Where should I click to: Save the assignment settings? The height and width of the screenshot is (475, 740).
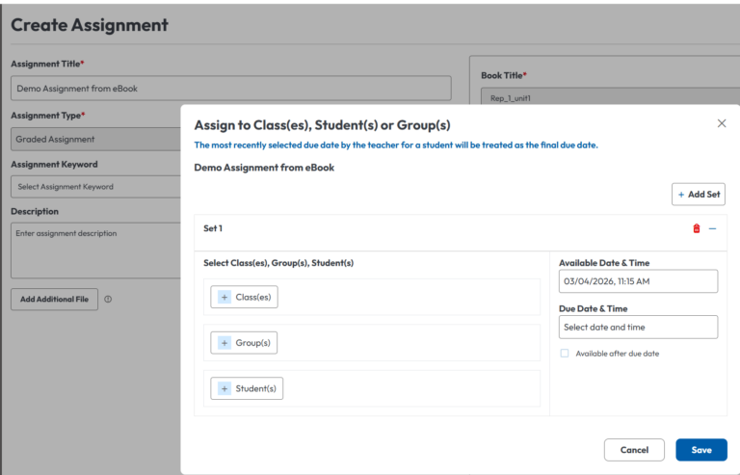click(700, 450)
